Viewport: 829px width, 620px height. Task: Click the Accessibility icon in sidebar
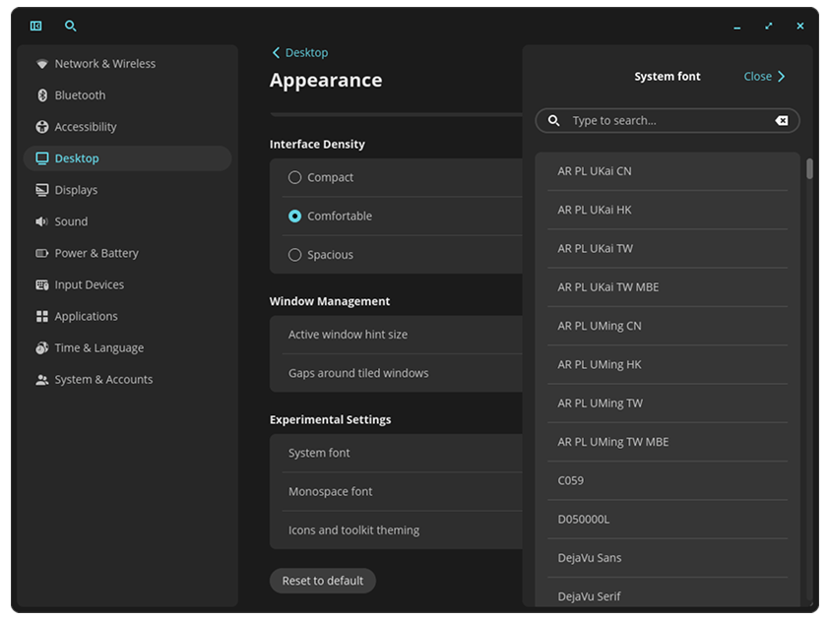[42, 127]
